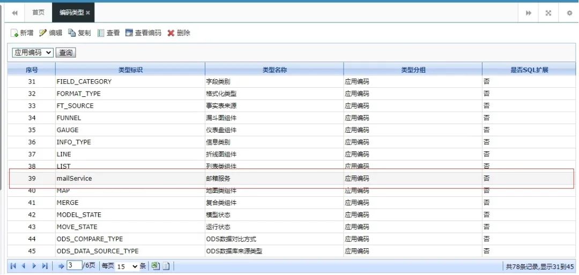Select the ODS_COMPARE_TYPE row
Viewport: 579px width, 275px height.
(291, 239)
